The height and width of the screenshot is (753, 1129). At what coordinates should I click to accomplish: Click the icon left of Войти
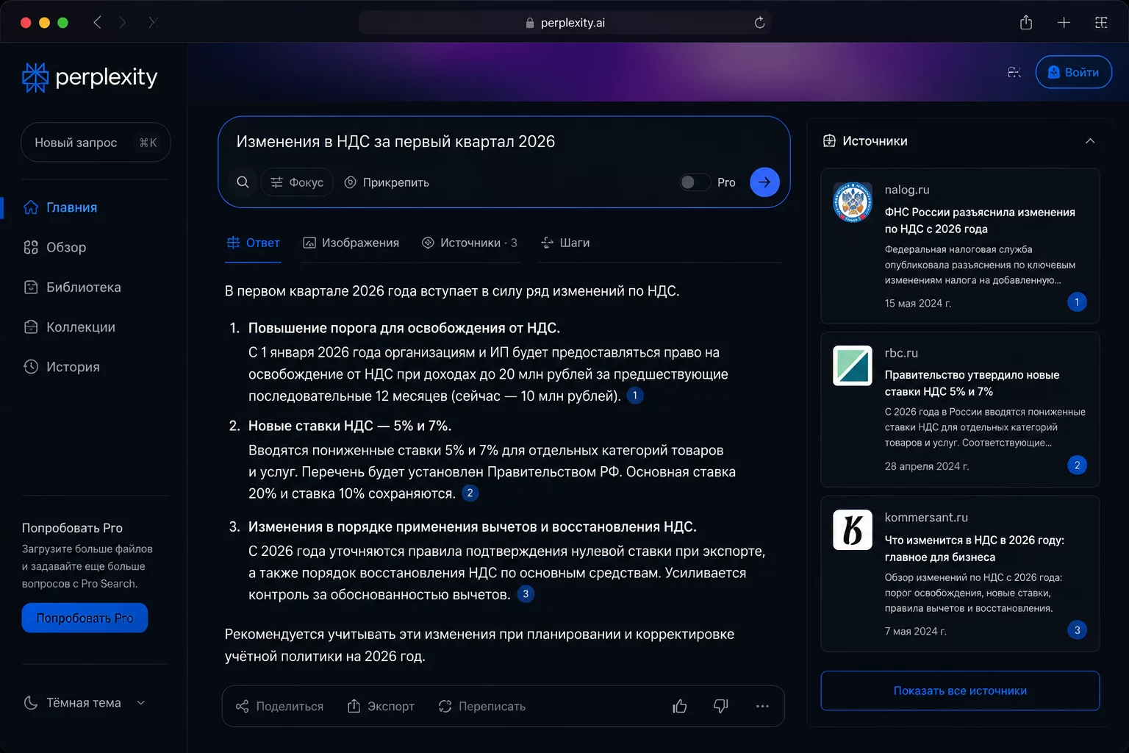pos(1014,72)
